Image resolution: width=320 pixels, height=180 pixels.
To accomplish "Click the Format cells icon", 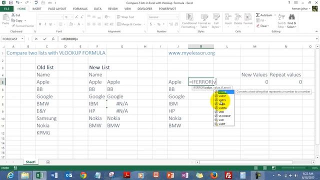I will coord(248,17).
